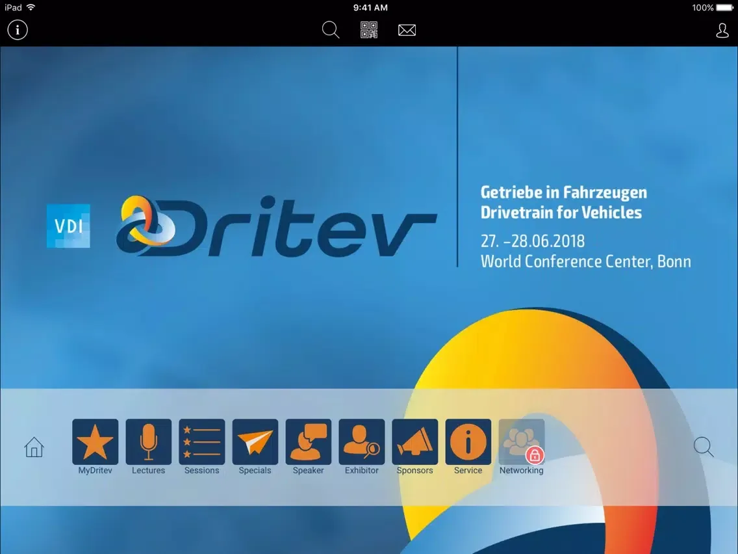Tap the 9:41 AM clock
Image resolution: width=738 pixels, height=554 pixels.
coord(370,8)
